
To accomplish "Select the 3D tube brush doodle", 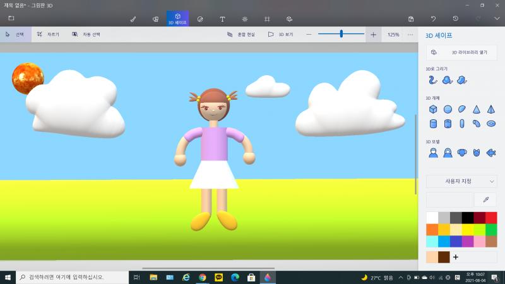I will [433, 80].
